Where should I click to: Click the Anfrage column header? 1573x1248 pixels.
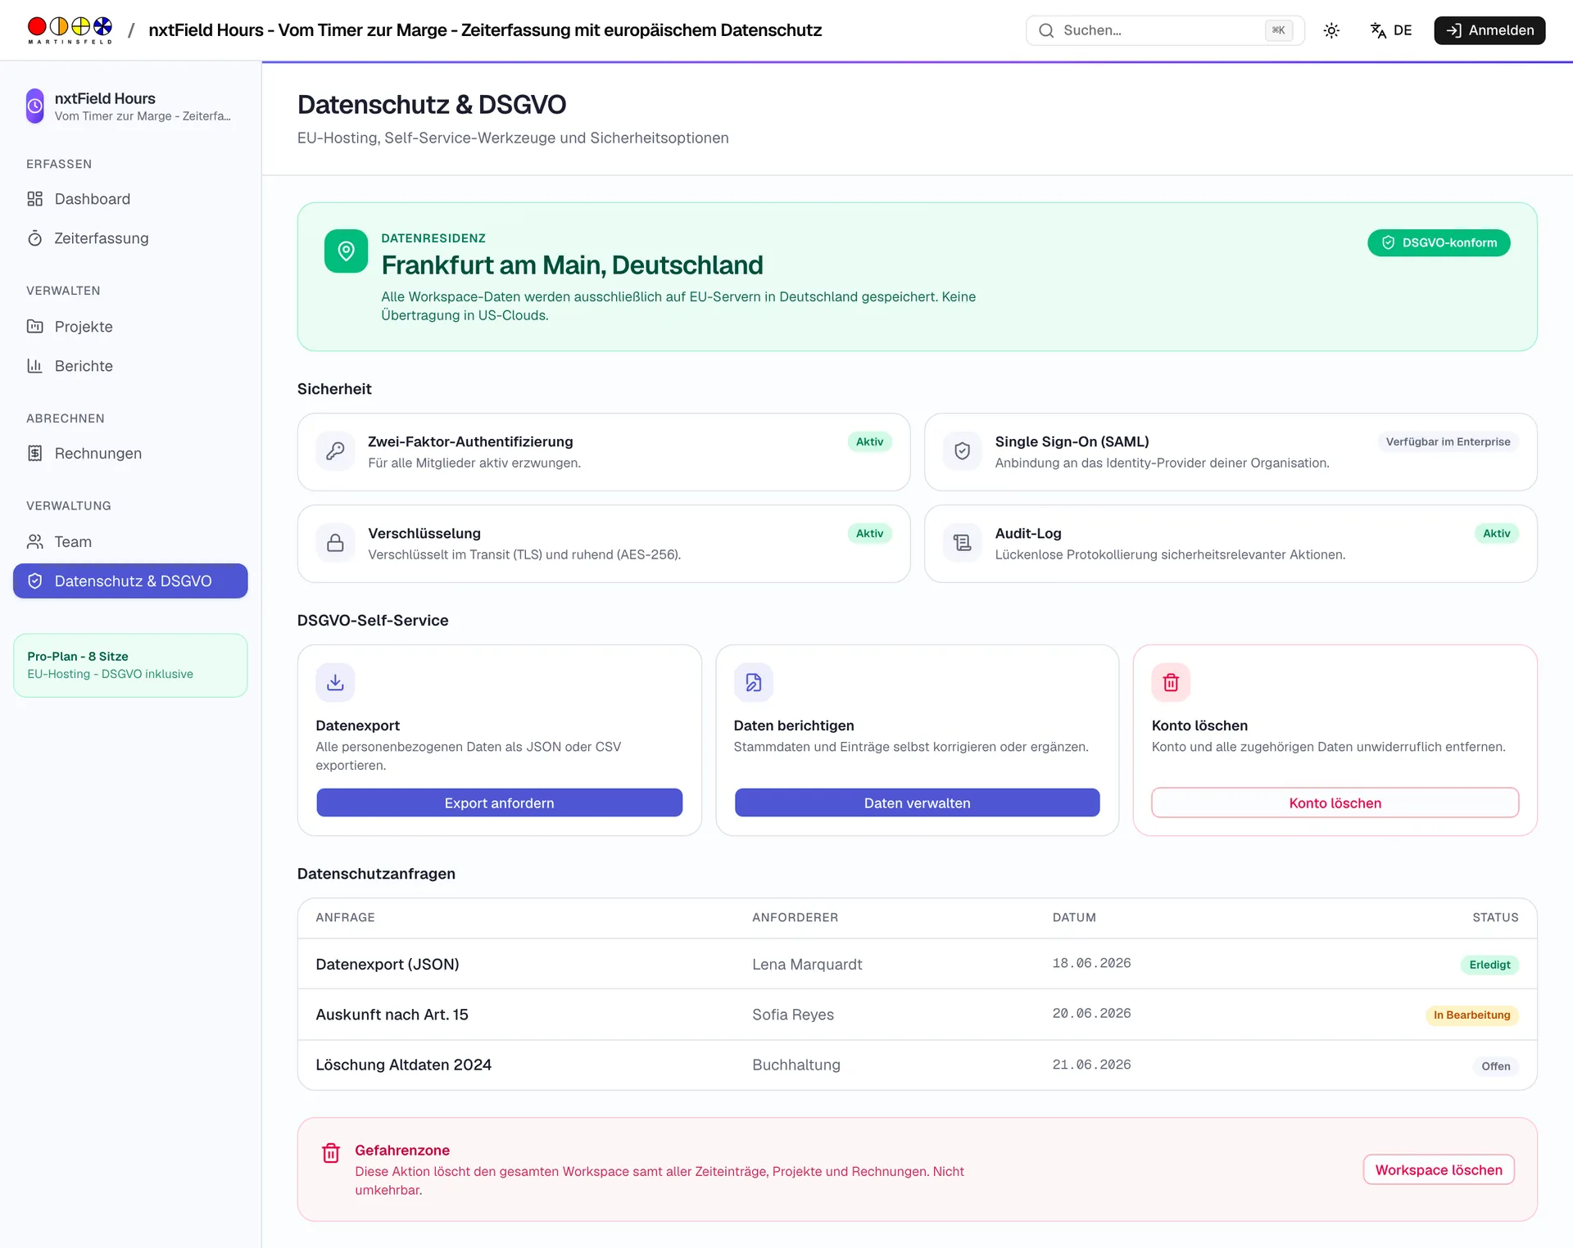[x=346, y=917]
